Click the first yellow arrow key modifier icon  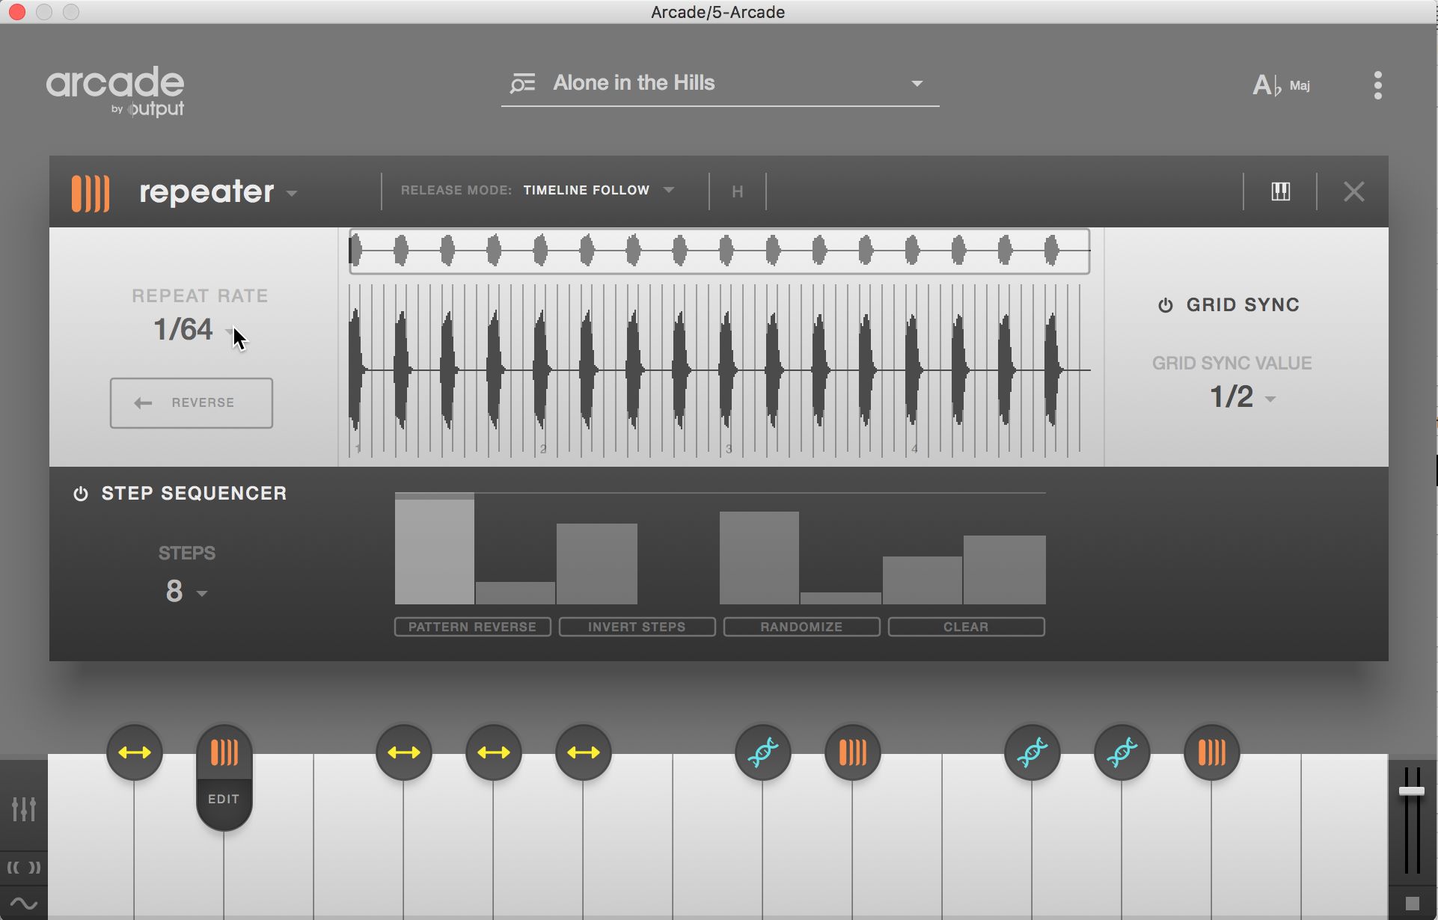pos(135,752)
